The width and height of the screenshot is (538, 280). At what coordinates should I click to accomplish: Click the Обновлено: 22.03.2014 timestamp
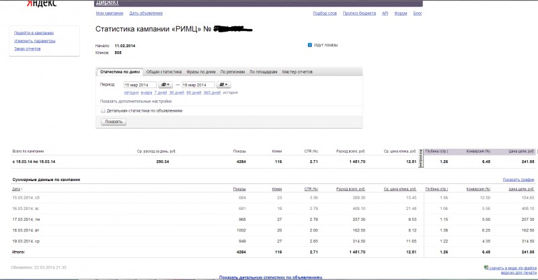tap(38, 267)
